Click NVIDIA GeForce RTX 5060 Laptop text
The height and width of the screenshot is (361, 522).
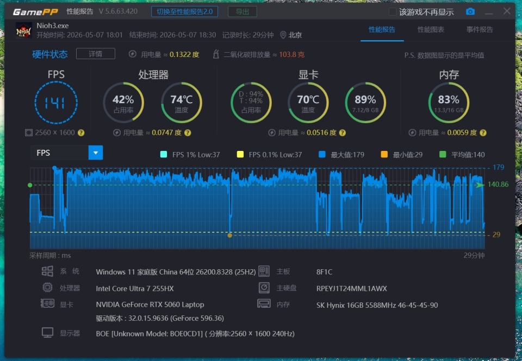click(150, 305)
